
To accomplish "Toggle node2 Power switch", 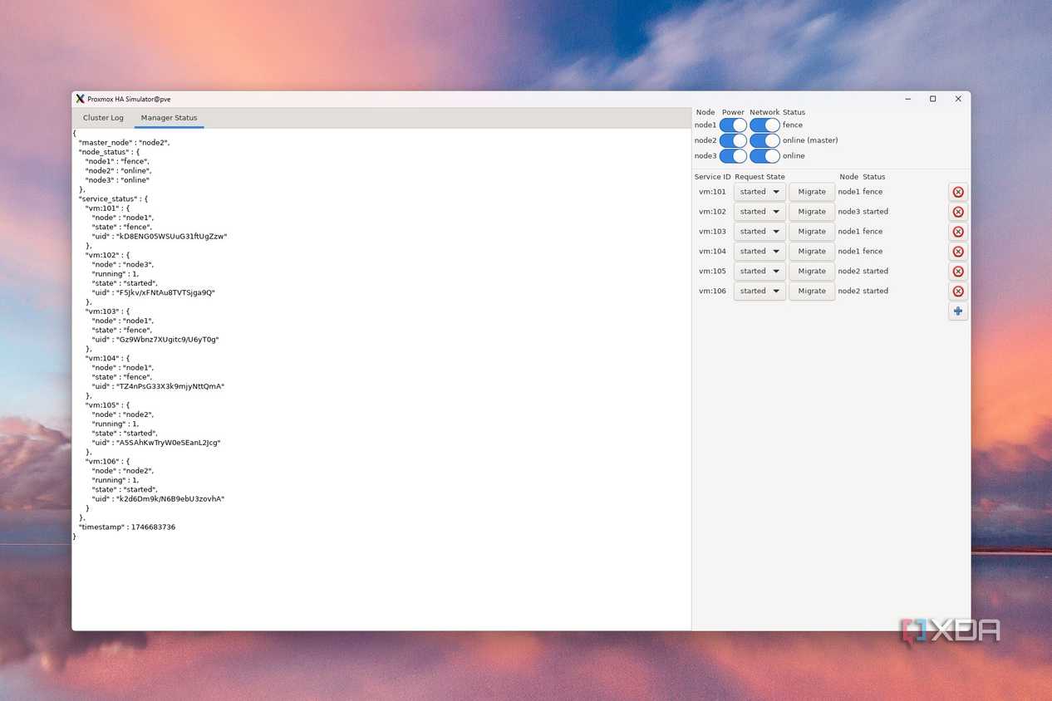I will (733, 140).
